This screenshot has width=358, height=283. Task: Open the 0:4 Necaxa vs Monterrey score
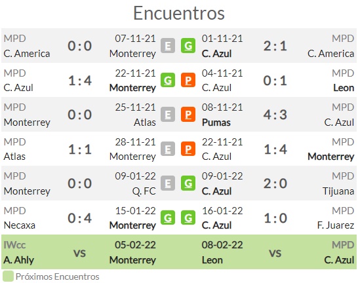tap(80, 218)
